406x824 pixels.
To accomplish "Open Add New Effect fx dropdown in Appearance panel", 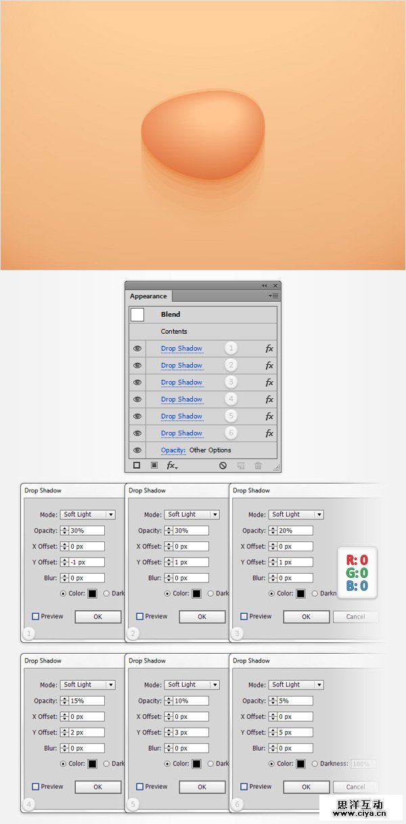I will pyautogui.click(x=172, y=466).
